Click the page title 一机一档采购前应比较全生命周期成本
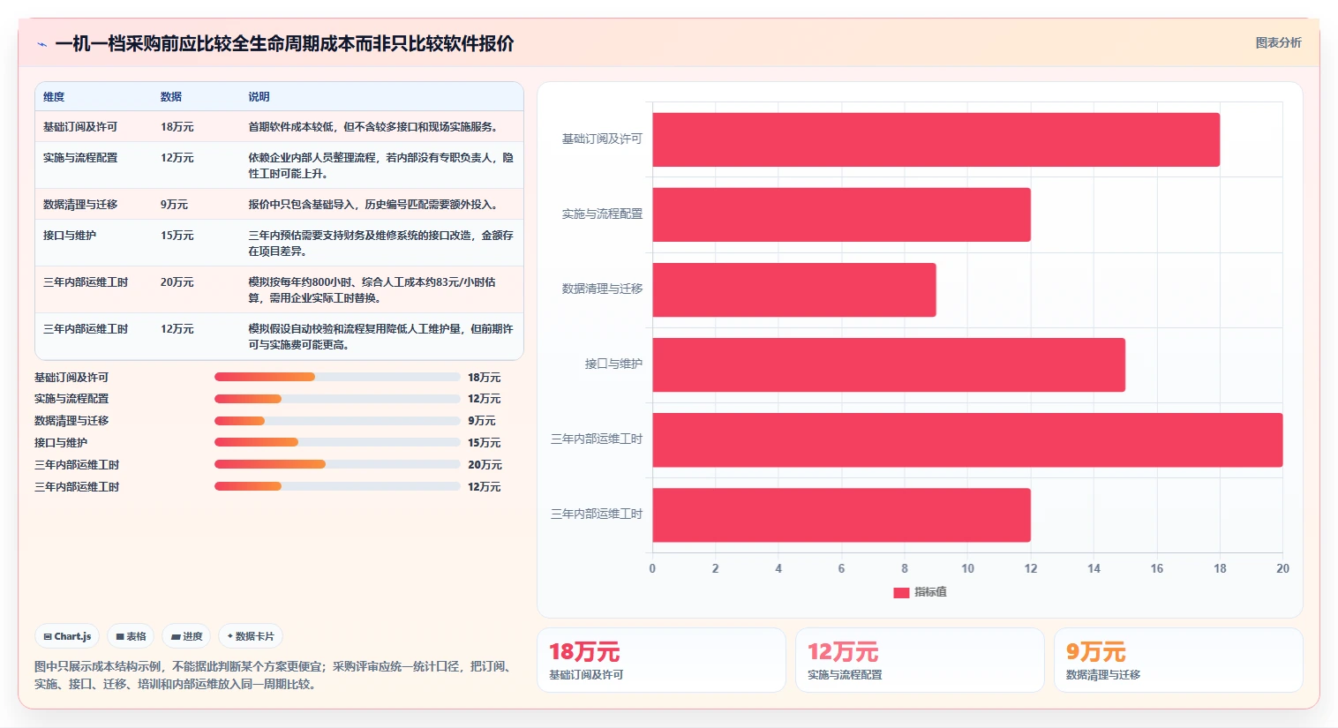The width and height of the screenshot is (1338, 728). point(284,44)
